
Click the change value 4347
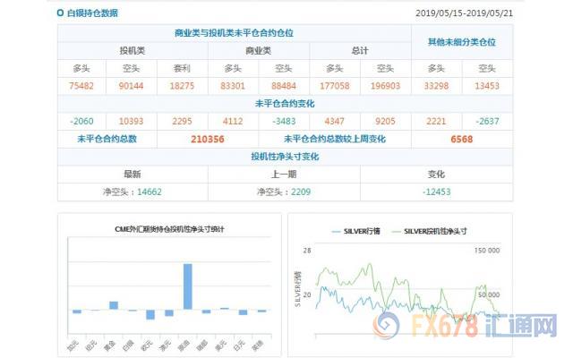[x=335, y=122]
